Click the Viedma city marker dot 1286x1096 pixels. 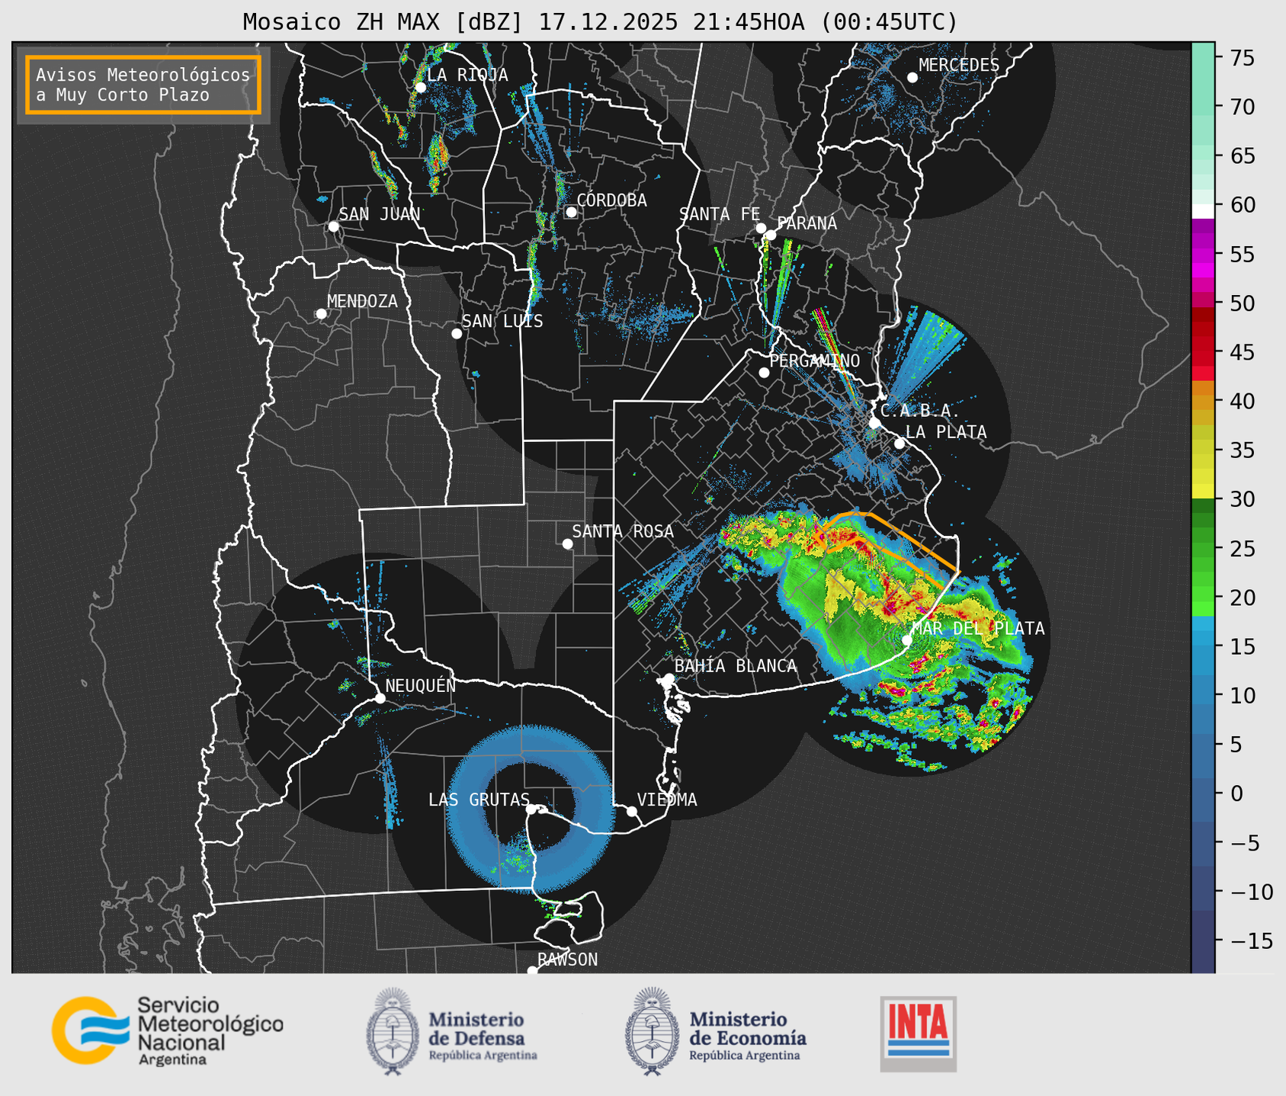[632, 811]
